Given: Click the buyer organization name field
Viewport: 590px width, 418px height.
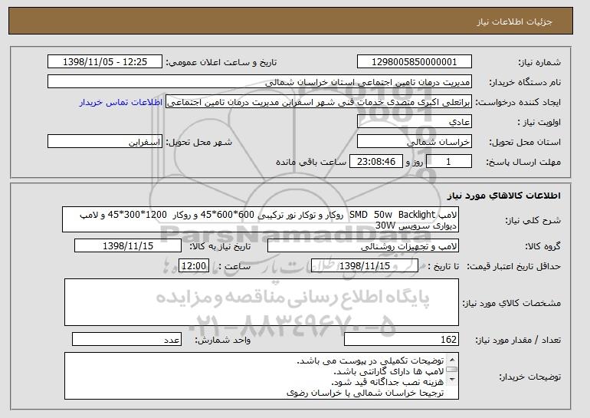Looking at the screenshot, I should pyautogui.click(x=260, y=82).
